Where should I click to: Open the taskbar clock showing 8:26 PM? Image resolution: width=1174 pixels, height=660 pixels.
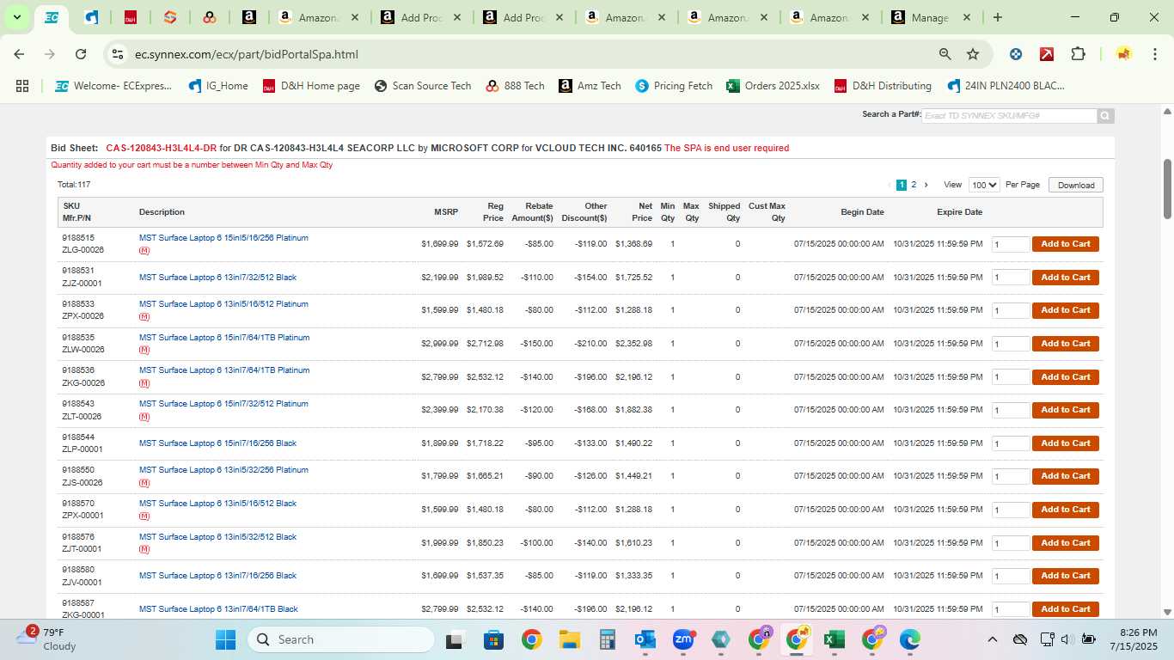click(x=1134, y=639)
